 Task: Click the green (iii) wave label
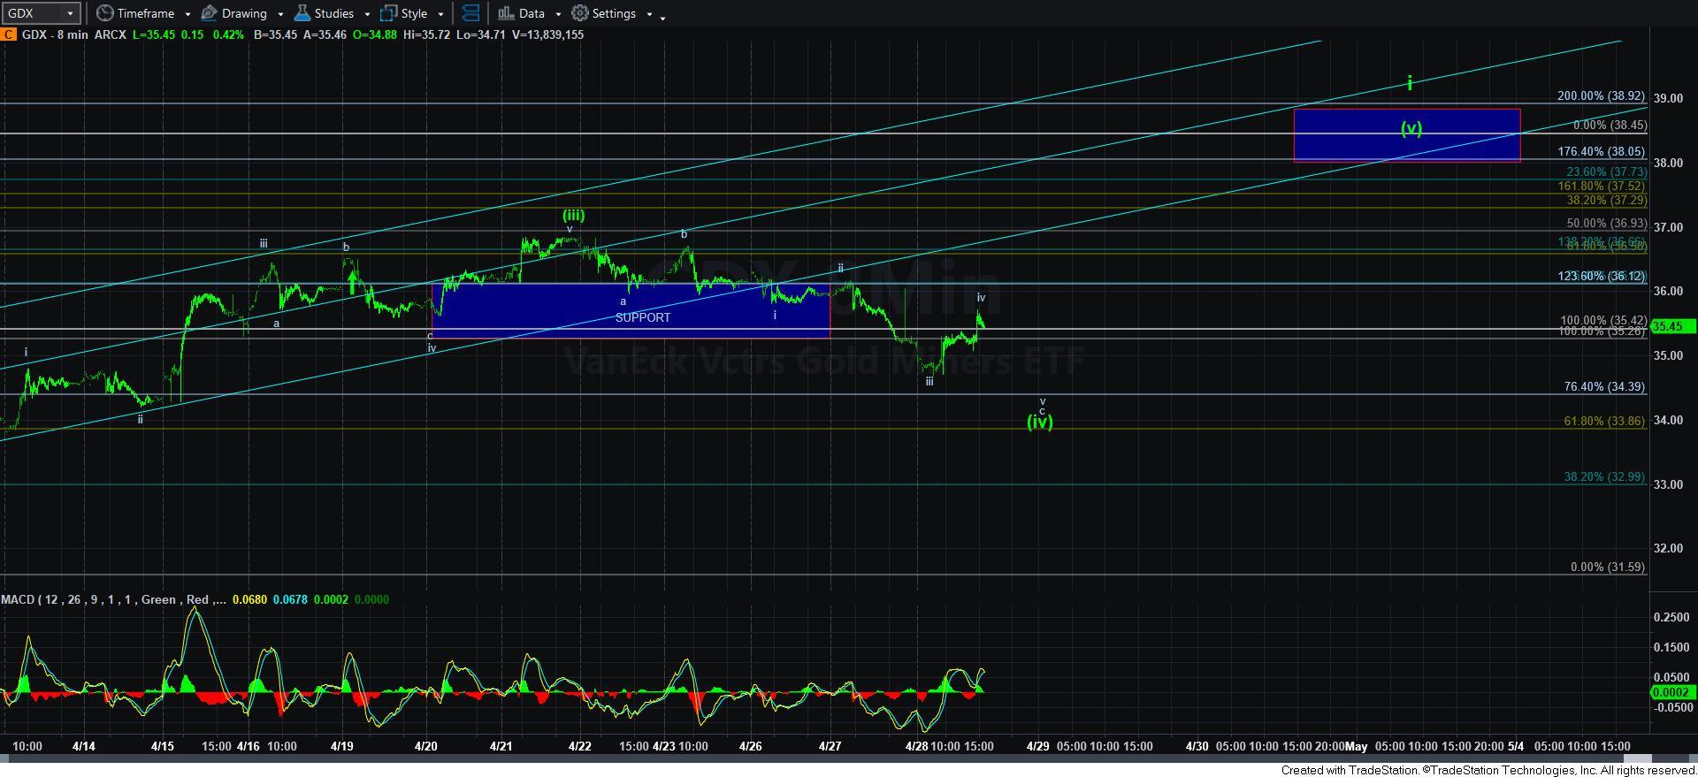pos(573,215)
